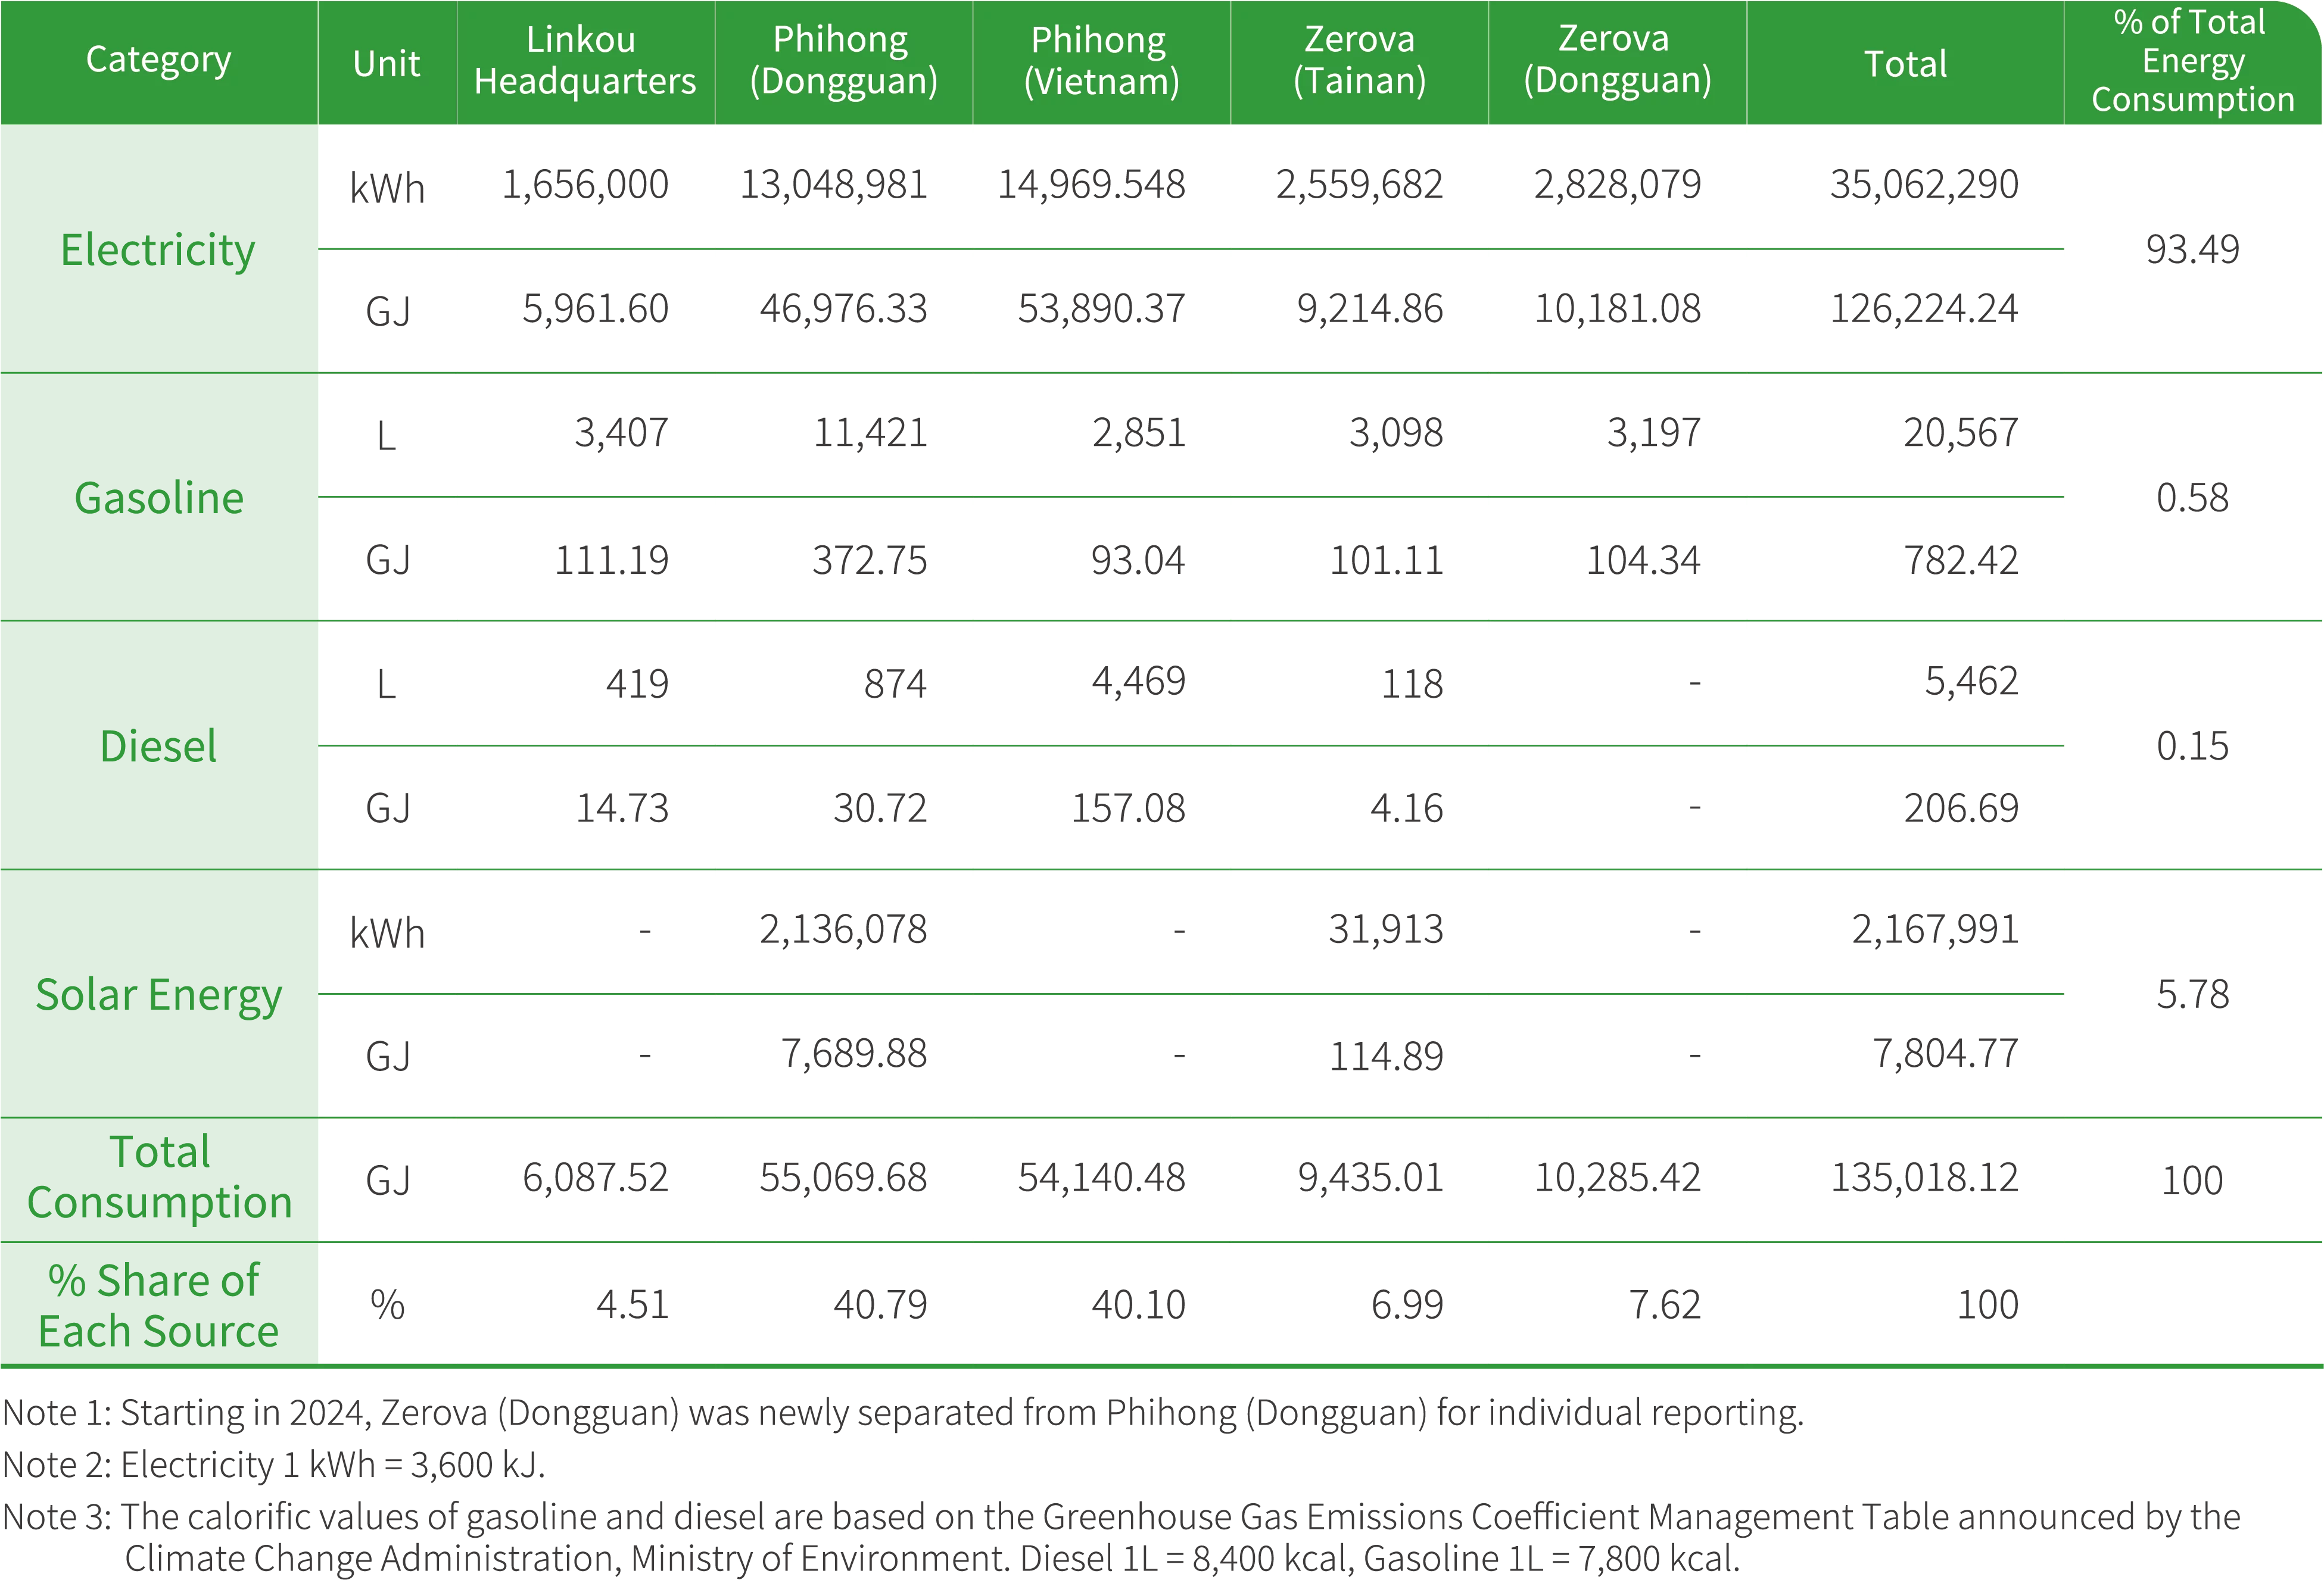Click the first kWh unit cell
Screen dimensions: 2324x1580
[x=386, y=187]
